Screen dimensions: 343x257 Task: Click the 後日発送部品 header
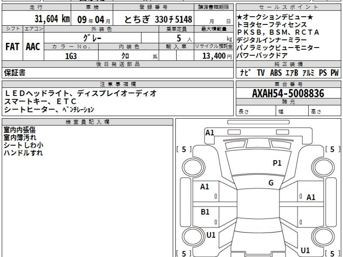(118, 64)
